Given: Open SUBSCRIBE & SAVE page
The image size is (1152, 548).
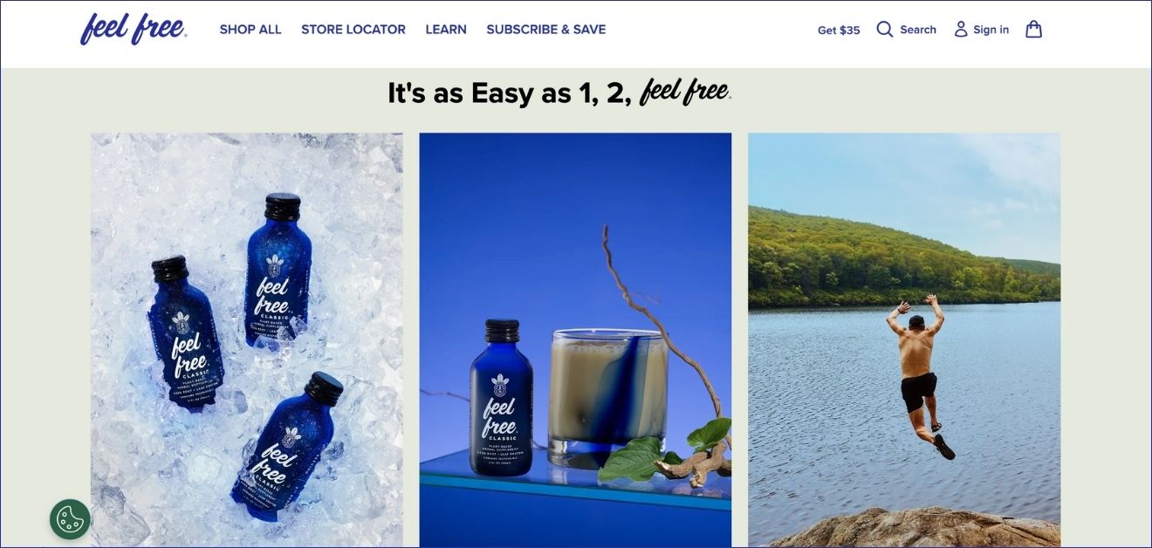Looking at the screenshot, I should pos(546,30).
